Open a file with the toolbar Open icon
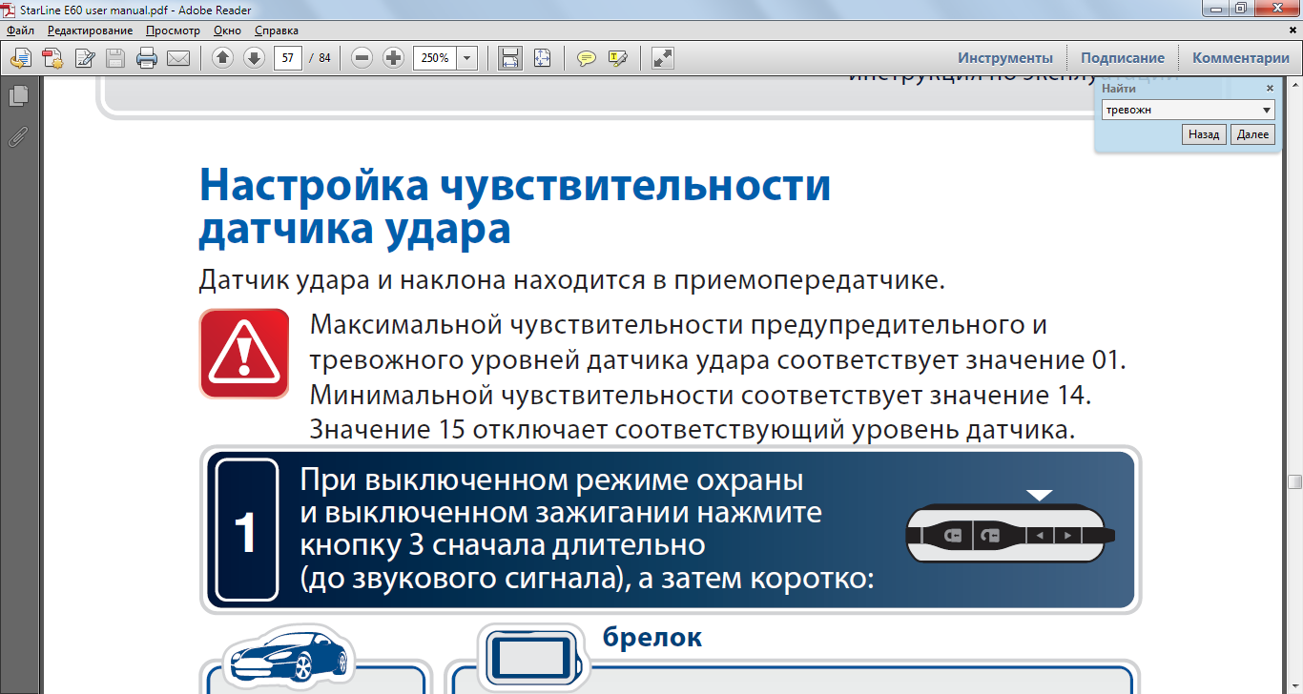The image size is (1303, 694). pyautogui.click(x=20, y=58)
